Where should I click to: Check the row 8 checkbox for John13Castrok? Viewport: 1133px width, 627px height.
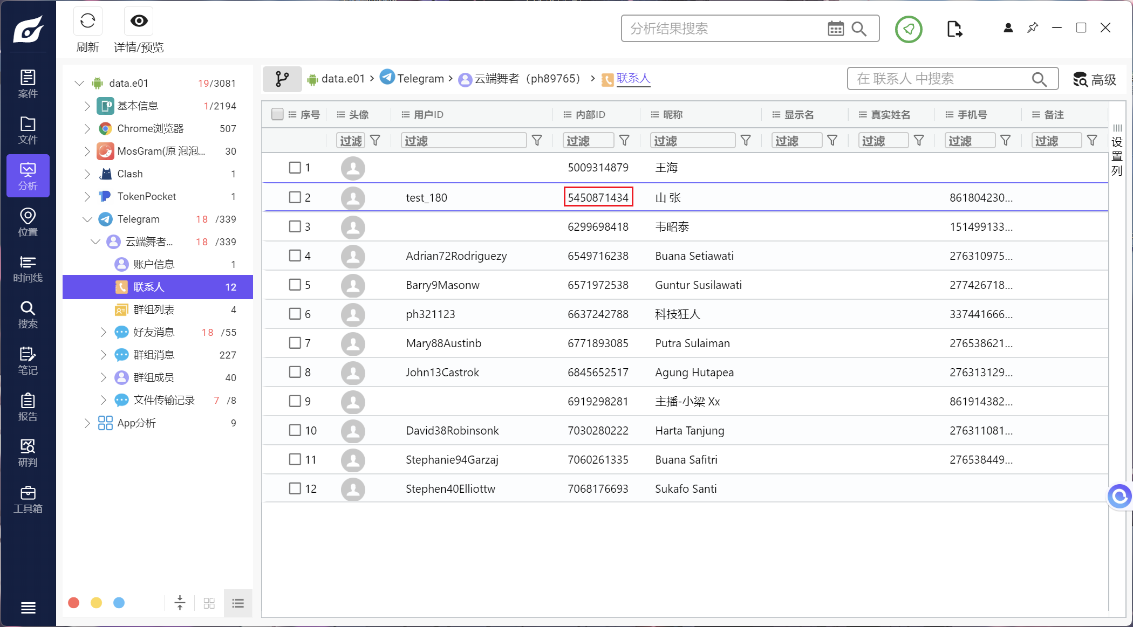(x=295, y=372)
